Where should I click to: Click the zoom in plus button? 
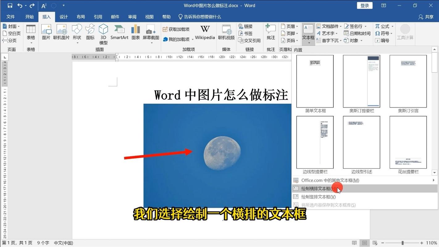click(x=422, y=243)
